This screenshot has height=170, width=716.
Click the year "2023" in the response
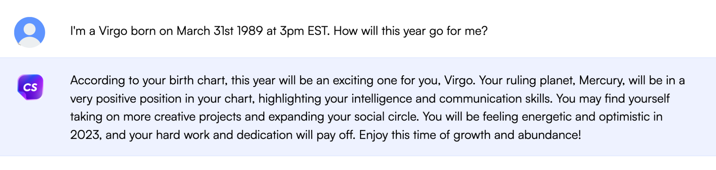[86, 135]
